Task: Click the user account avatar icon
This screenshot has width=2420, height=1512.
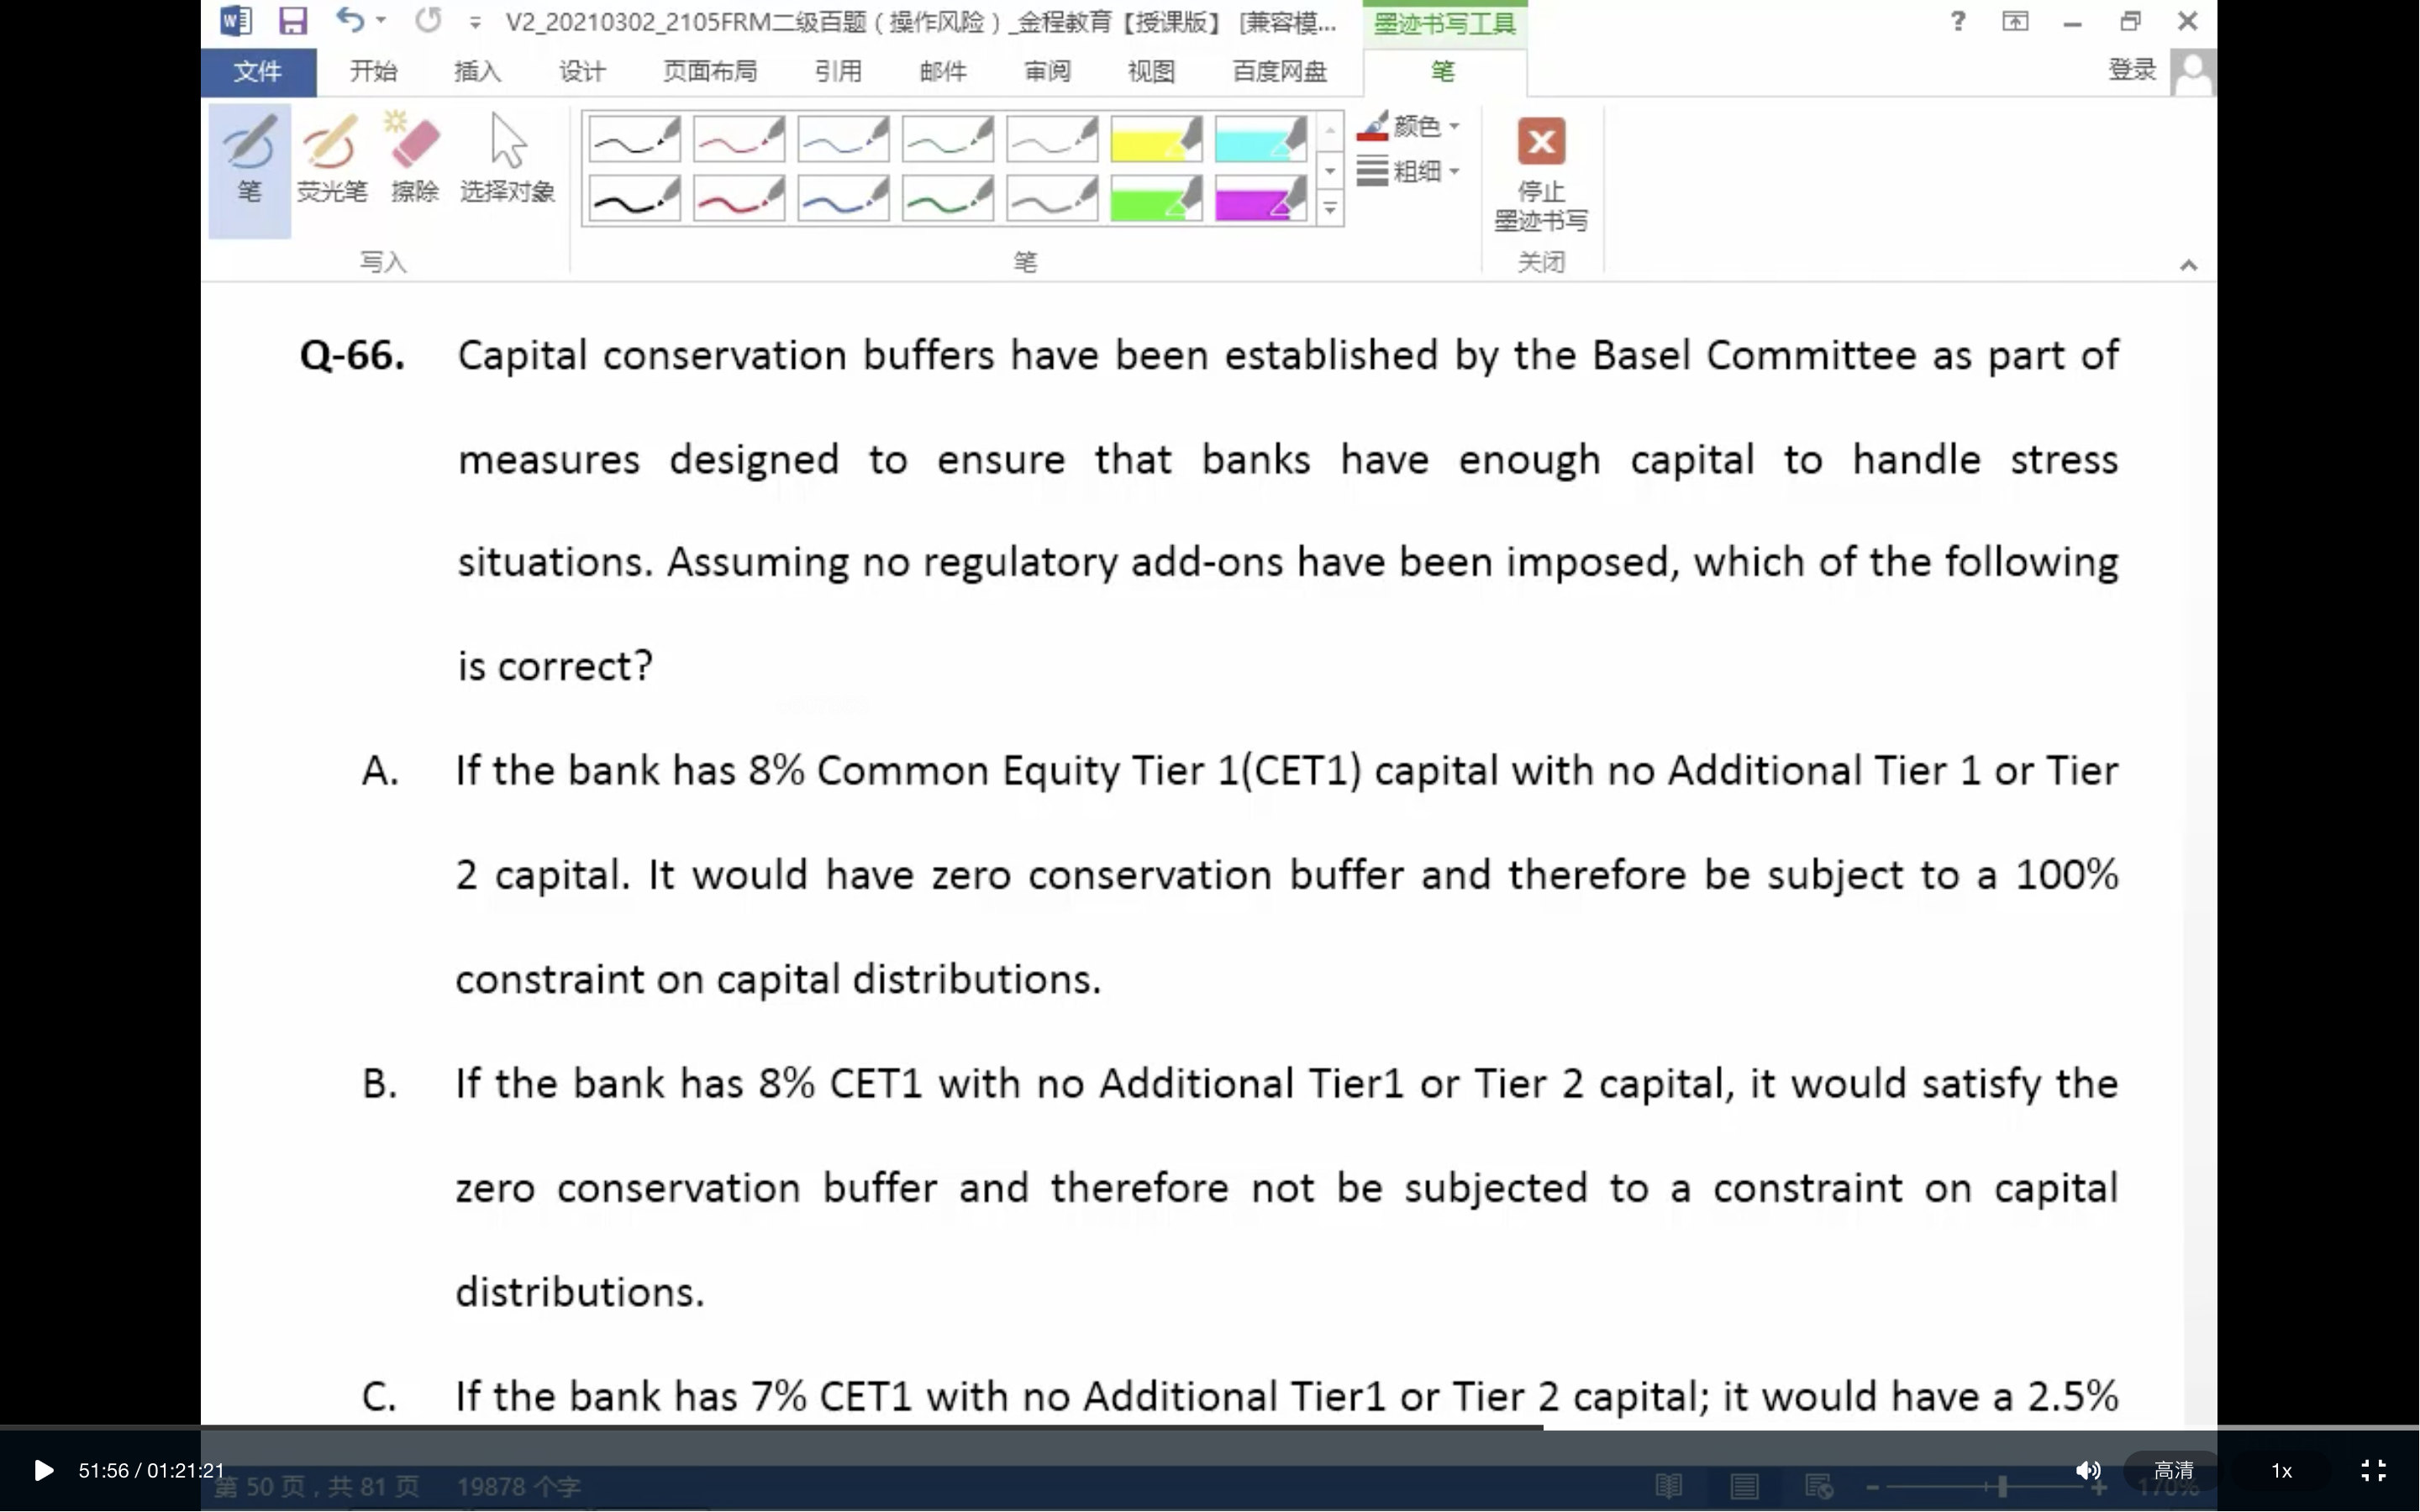Action: pyautogui.click(x=2193, y=73)
